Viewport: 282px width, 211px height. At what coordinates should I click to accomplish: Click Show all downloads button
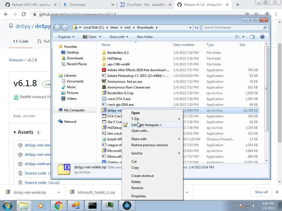coord(261,192)
